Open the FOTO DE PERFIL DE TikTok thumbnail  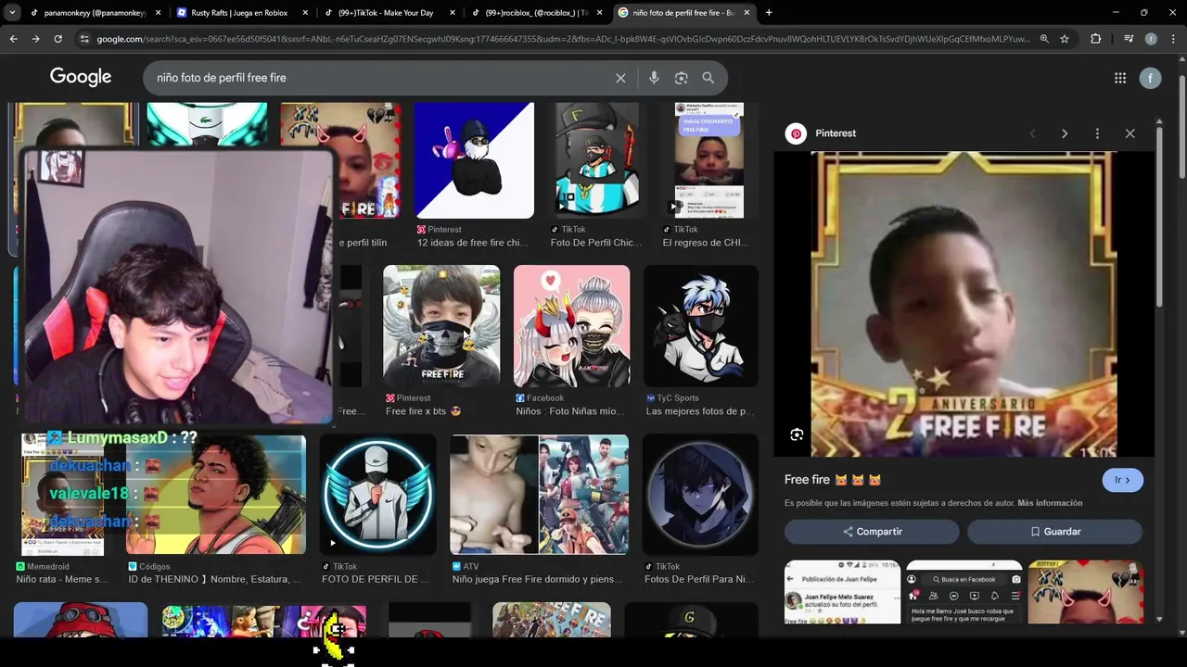click(377, 495)
